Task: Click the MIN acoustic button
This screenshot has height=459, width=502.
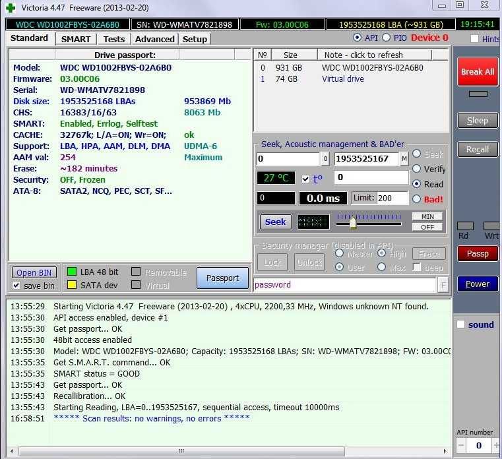Action: point(427,216)
